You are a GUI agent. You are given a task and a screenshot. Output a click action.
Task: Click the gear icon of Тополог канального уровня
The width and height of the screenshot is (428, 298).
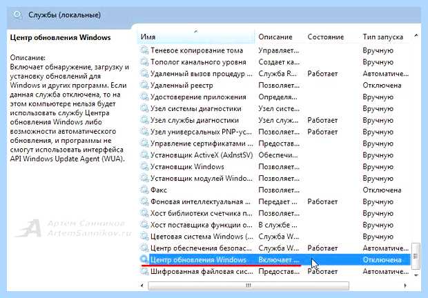click(144, 62)
